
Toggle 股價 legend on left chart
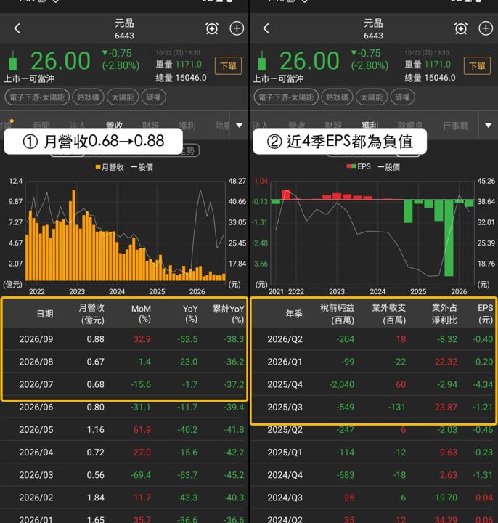[x=142, y=167]
